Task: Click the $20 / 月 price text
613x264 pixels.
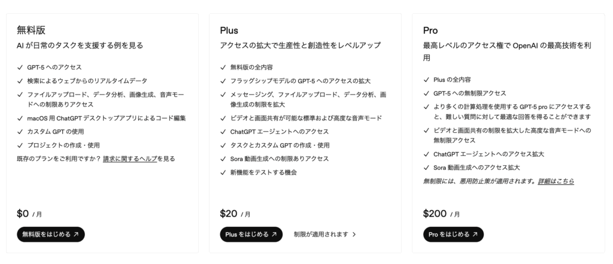Action: [235, 213]
